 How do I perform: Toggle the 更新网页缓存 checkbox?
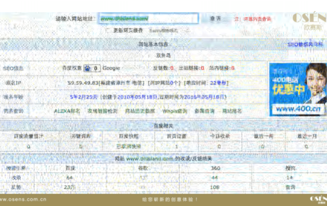pos(108,30)
